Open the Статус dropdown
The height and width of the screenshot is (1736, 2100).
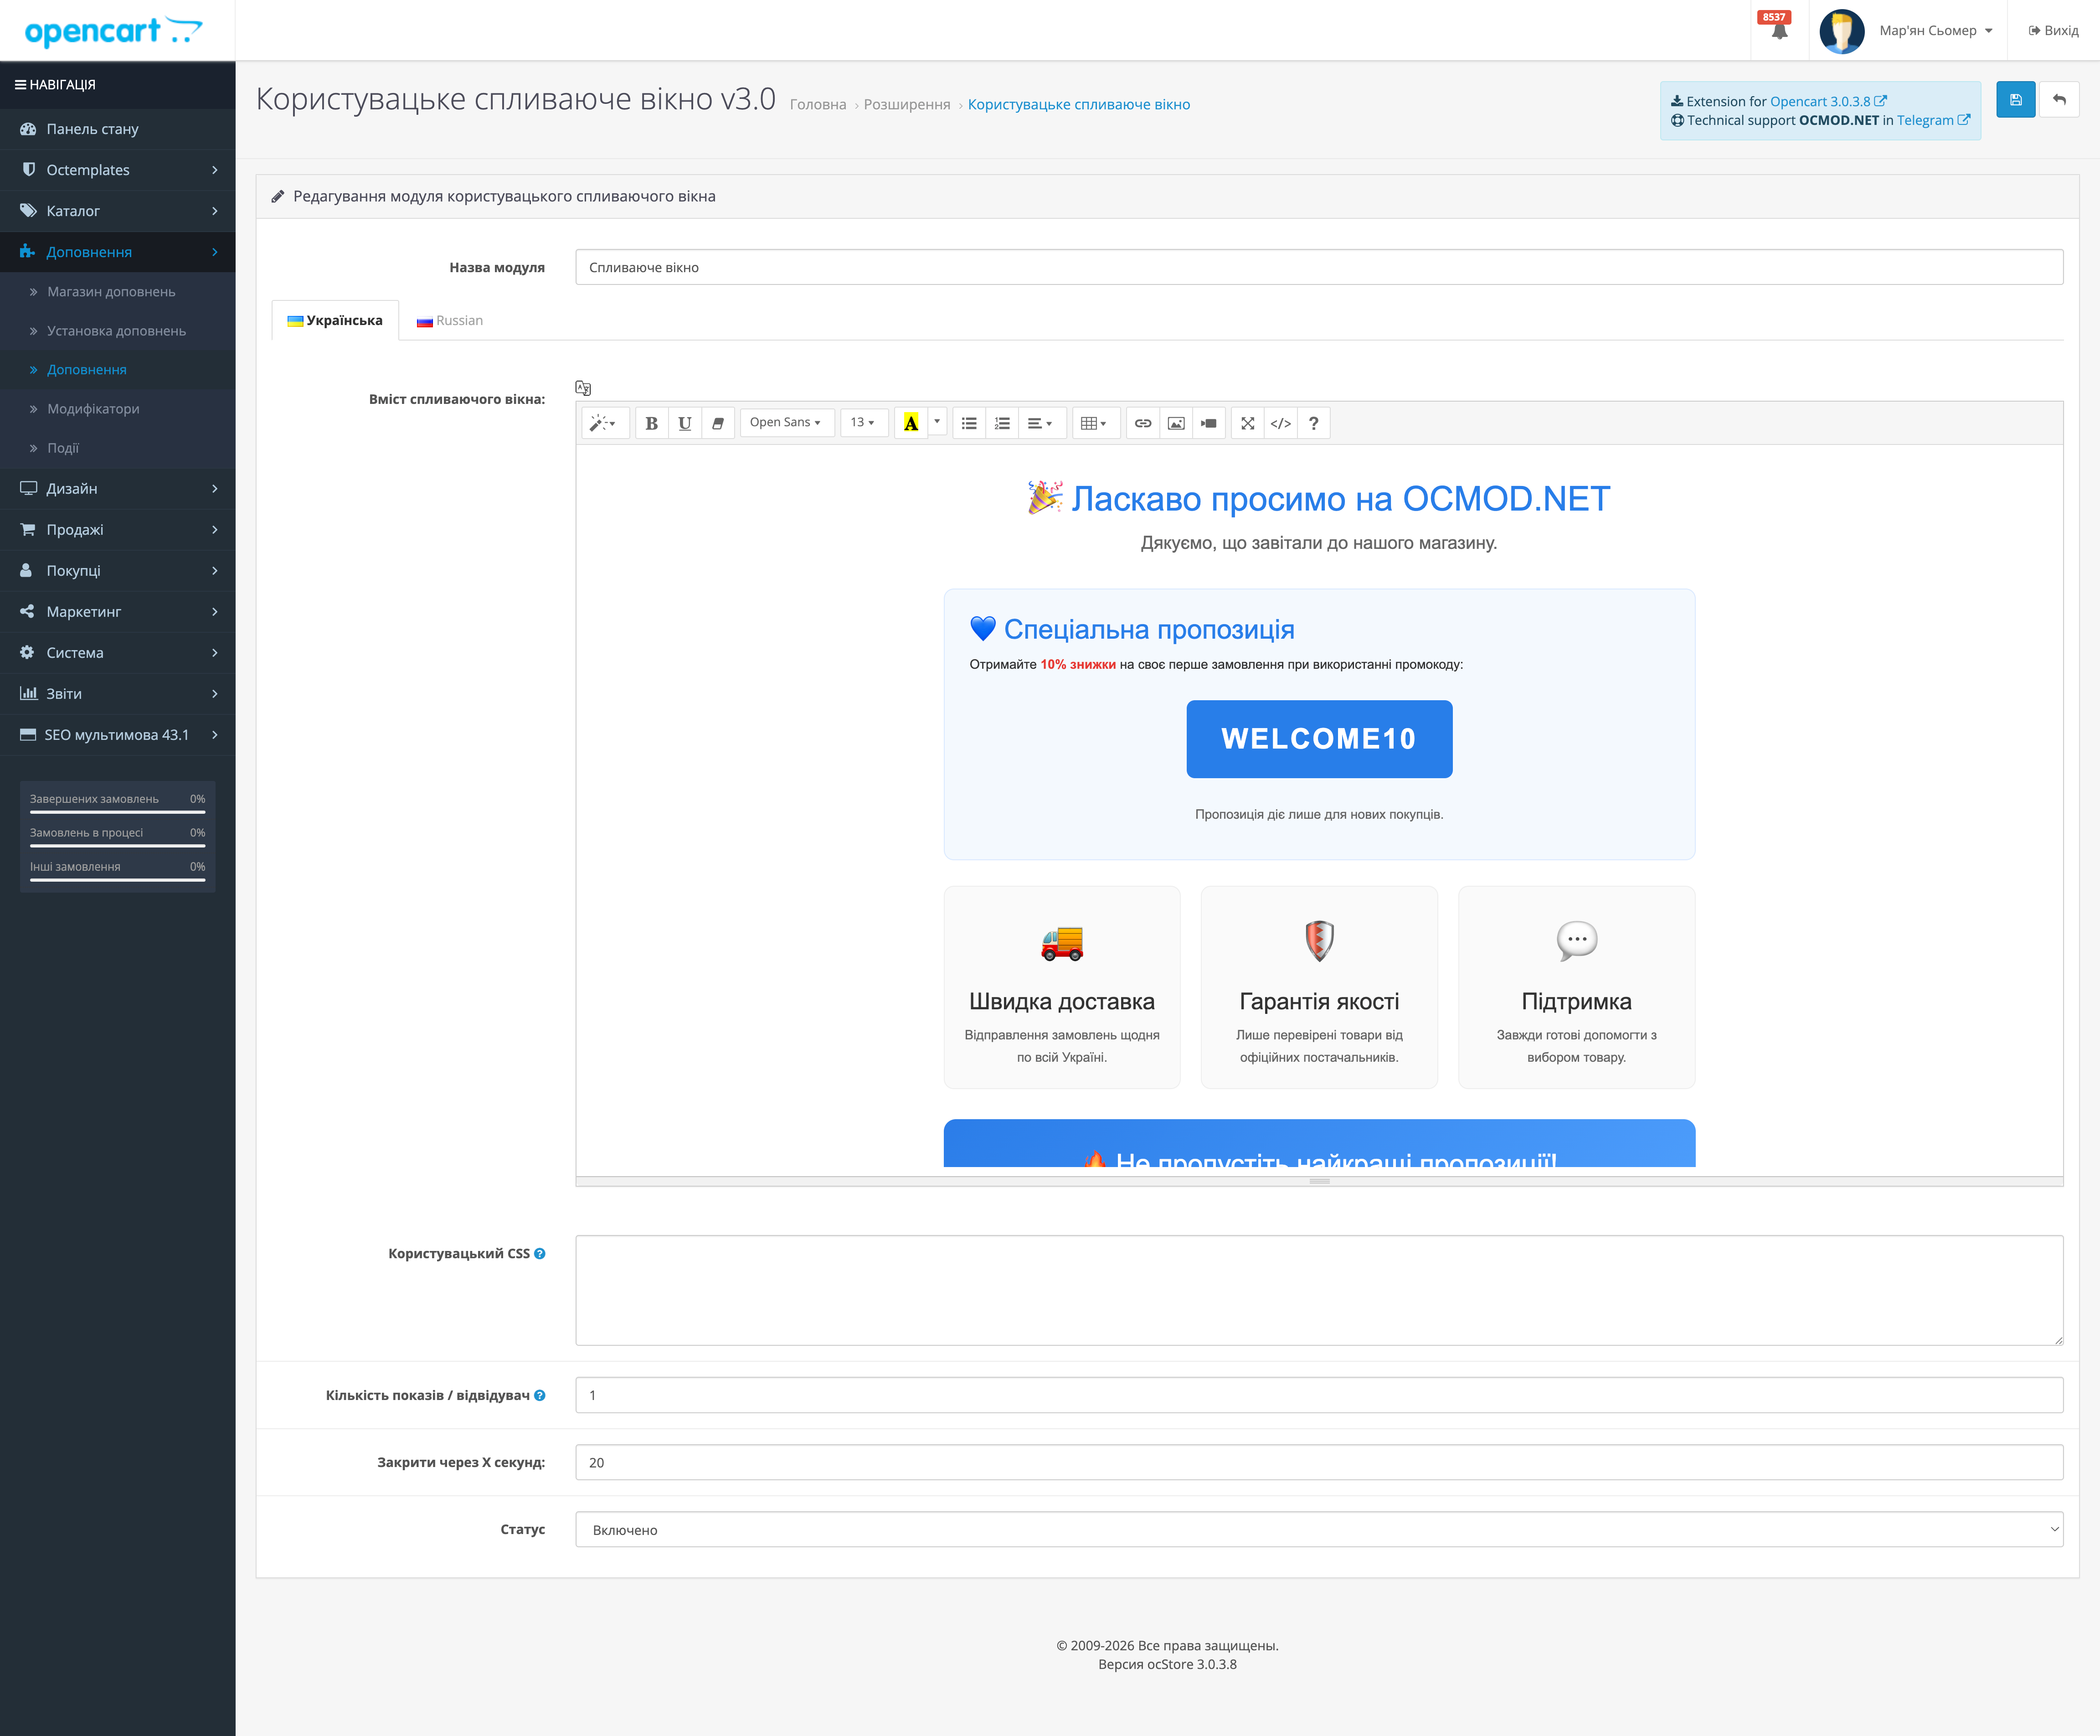click(1319, 1529)
